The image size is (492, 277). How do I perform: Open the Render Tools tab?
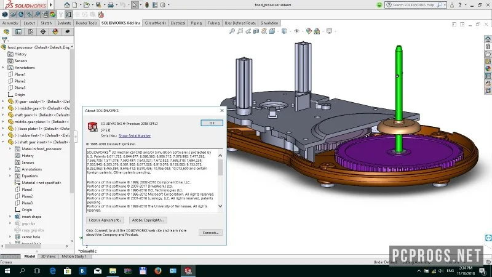[x=86, y=23]
